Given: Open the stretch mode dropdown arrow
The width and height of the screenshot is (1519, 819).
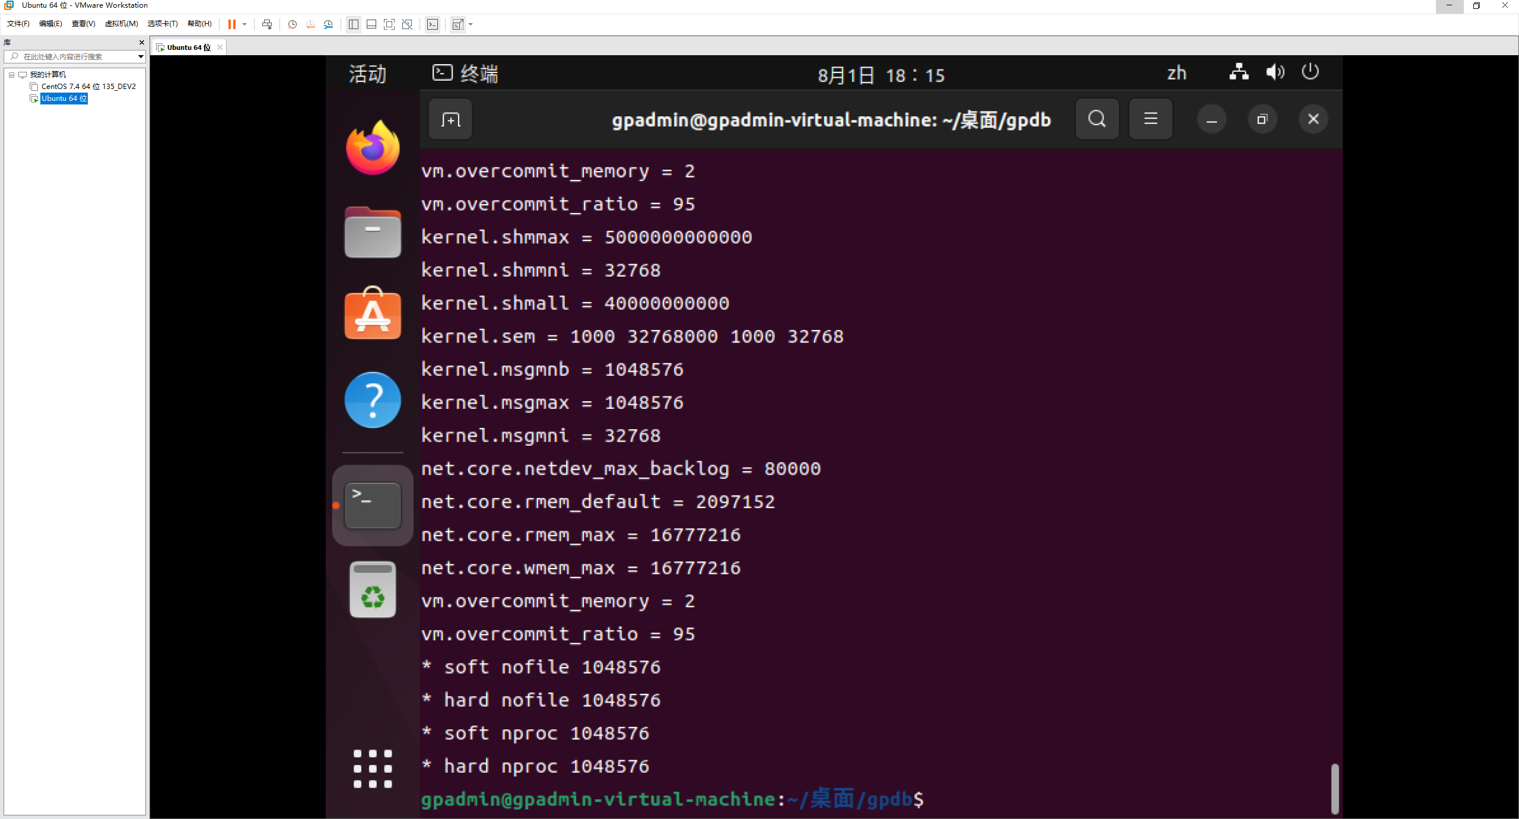Looking at the screenshot, I should tap(471, 24).
